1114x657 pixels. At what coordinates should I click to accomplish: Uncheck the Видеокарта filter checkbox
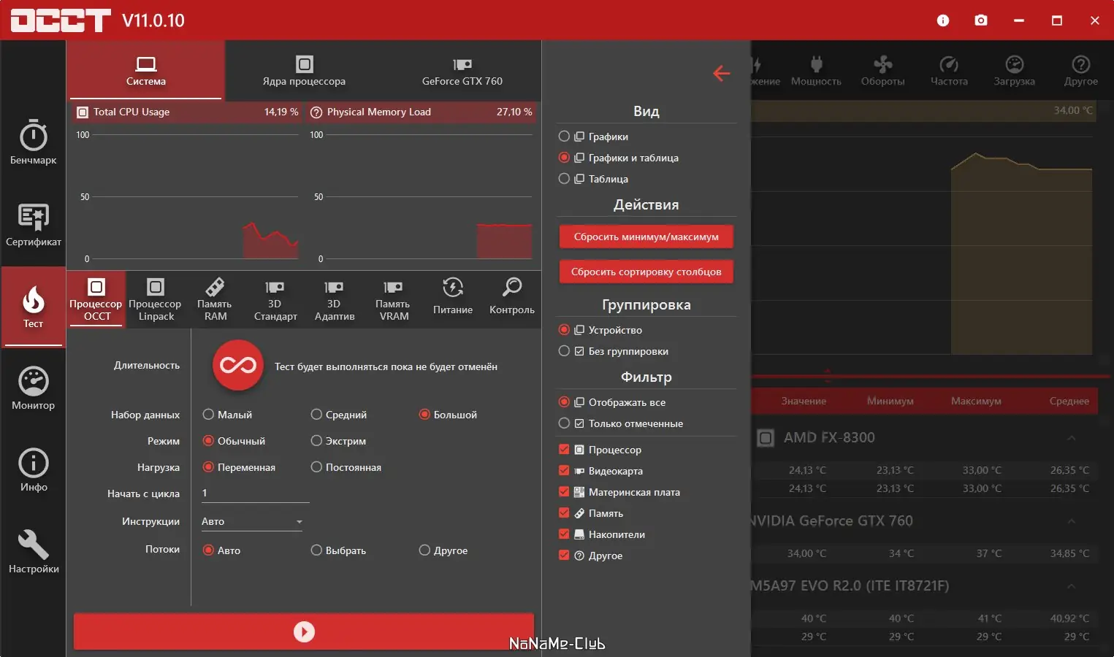[x=564, y=471]
